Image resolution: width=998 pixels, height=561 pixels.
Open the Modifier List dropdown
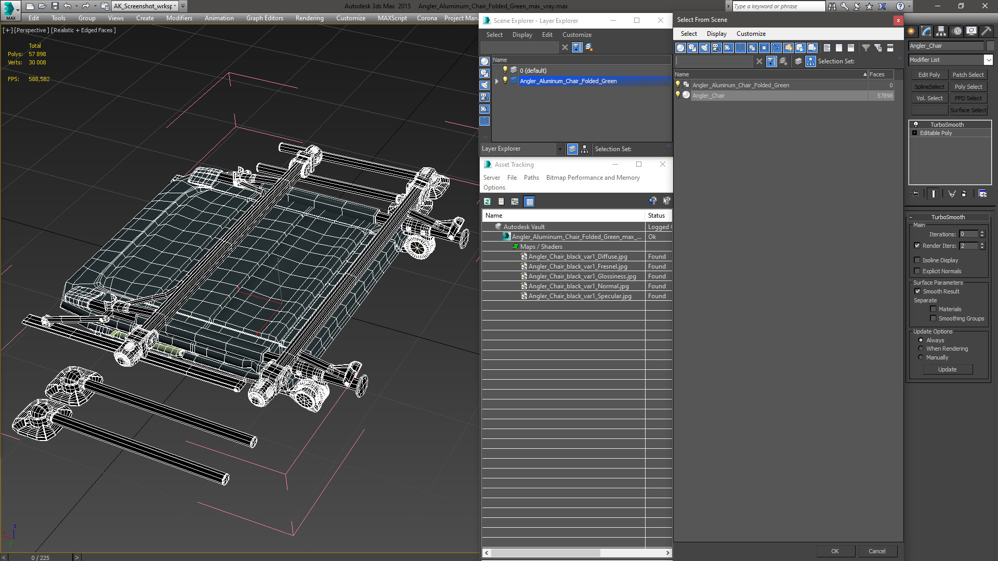(951, 60)
